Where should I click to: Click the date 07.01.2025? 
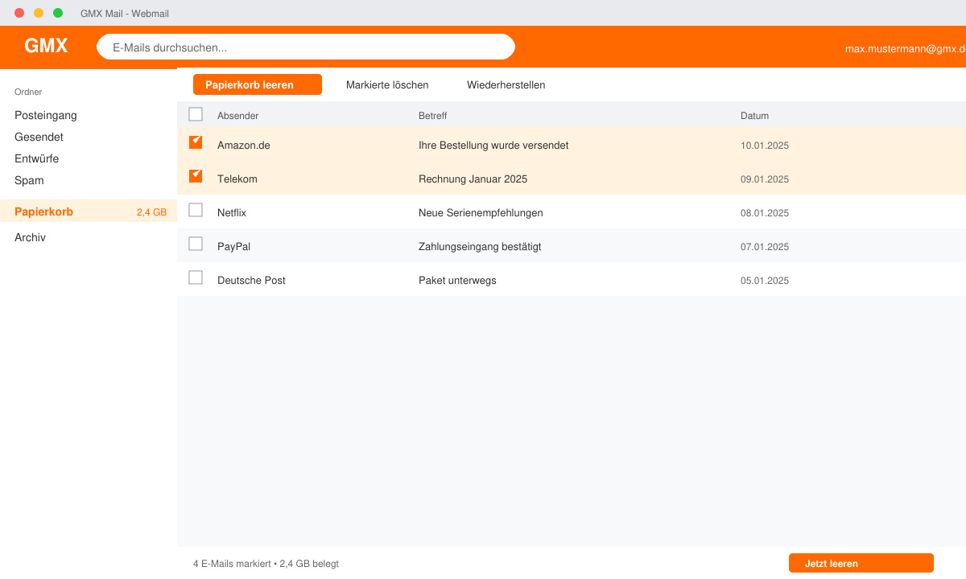[765, 247]
